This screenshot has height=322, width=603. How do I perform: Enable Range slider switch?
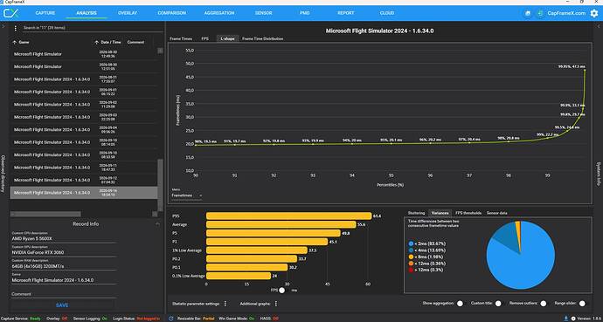pos(583,304)
